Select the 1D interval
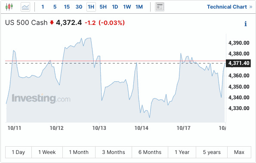This screenshot has height=163, width=256. click(115, 7)
